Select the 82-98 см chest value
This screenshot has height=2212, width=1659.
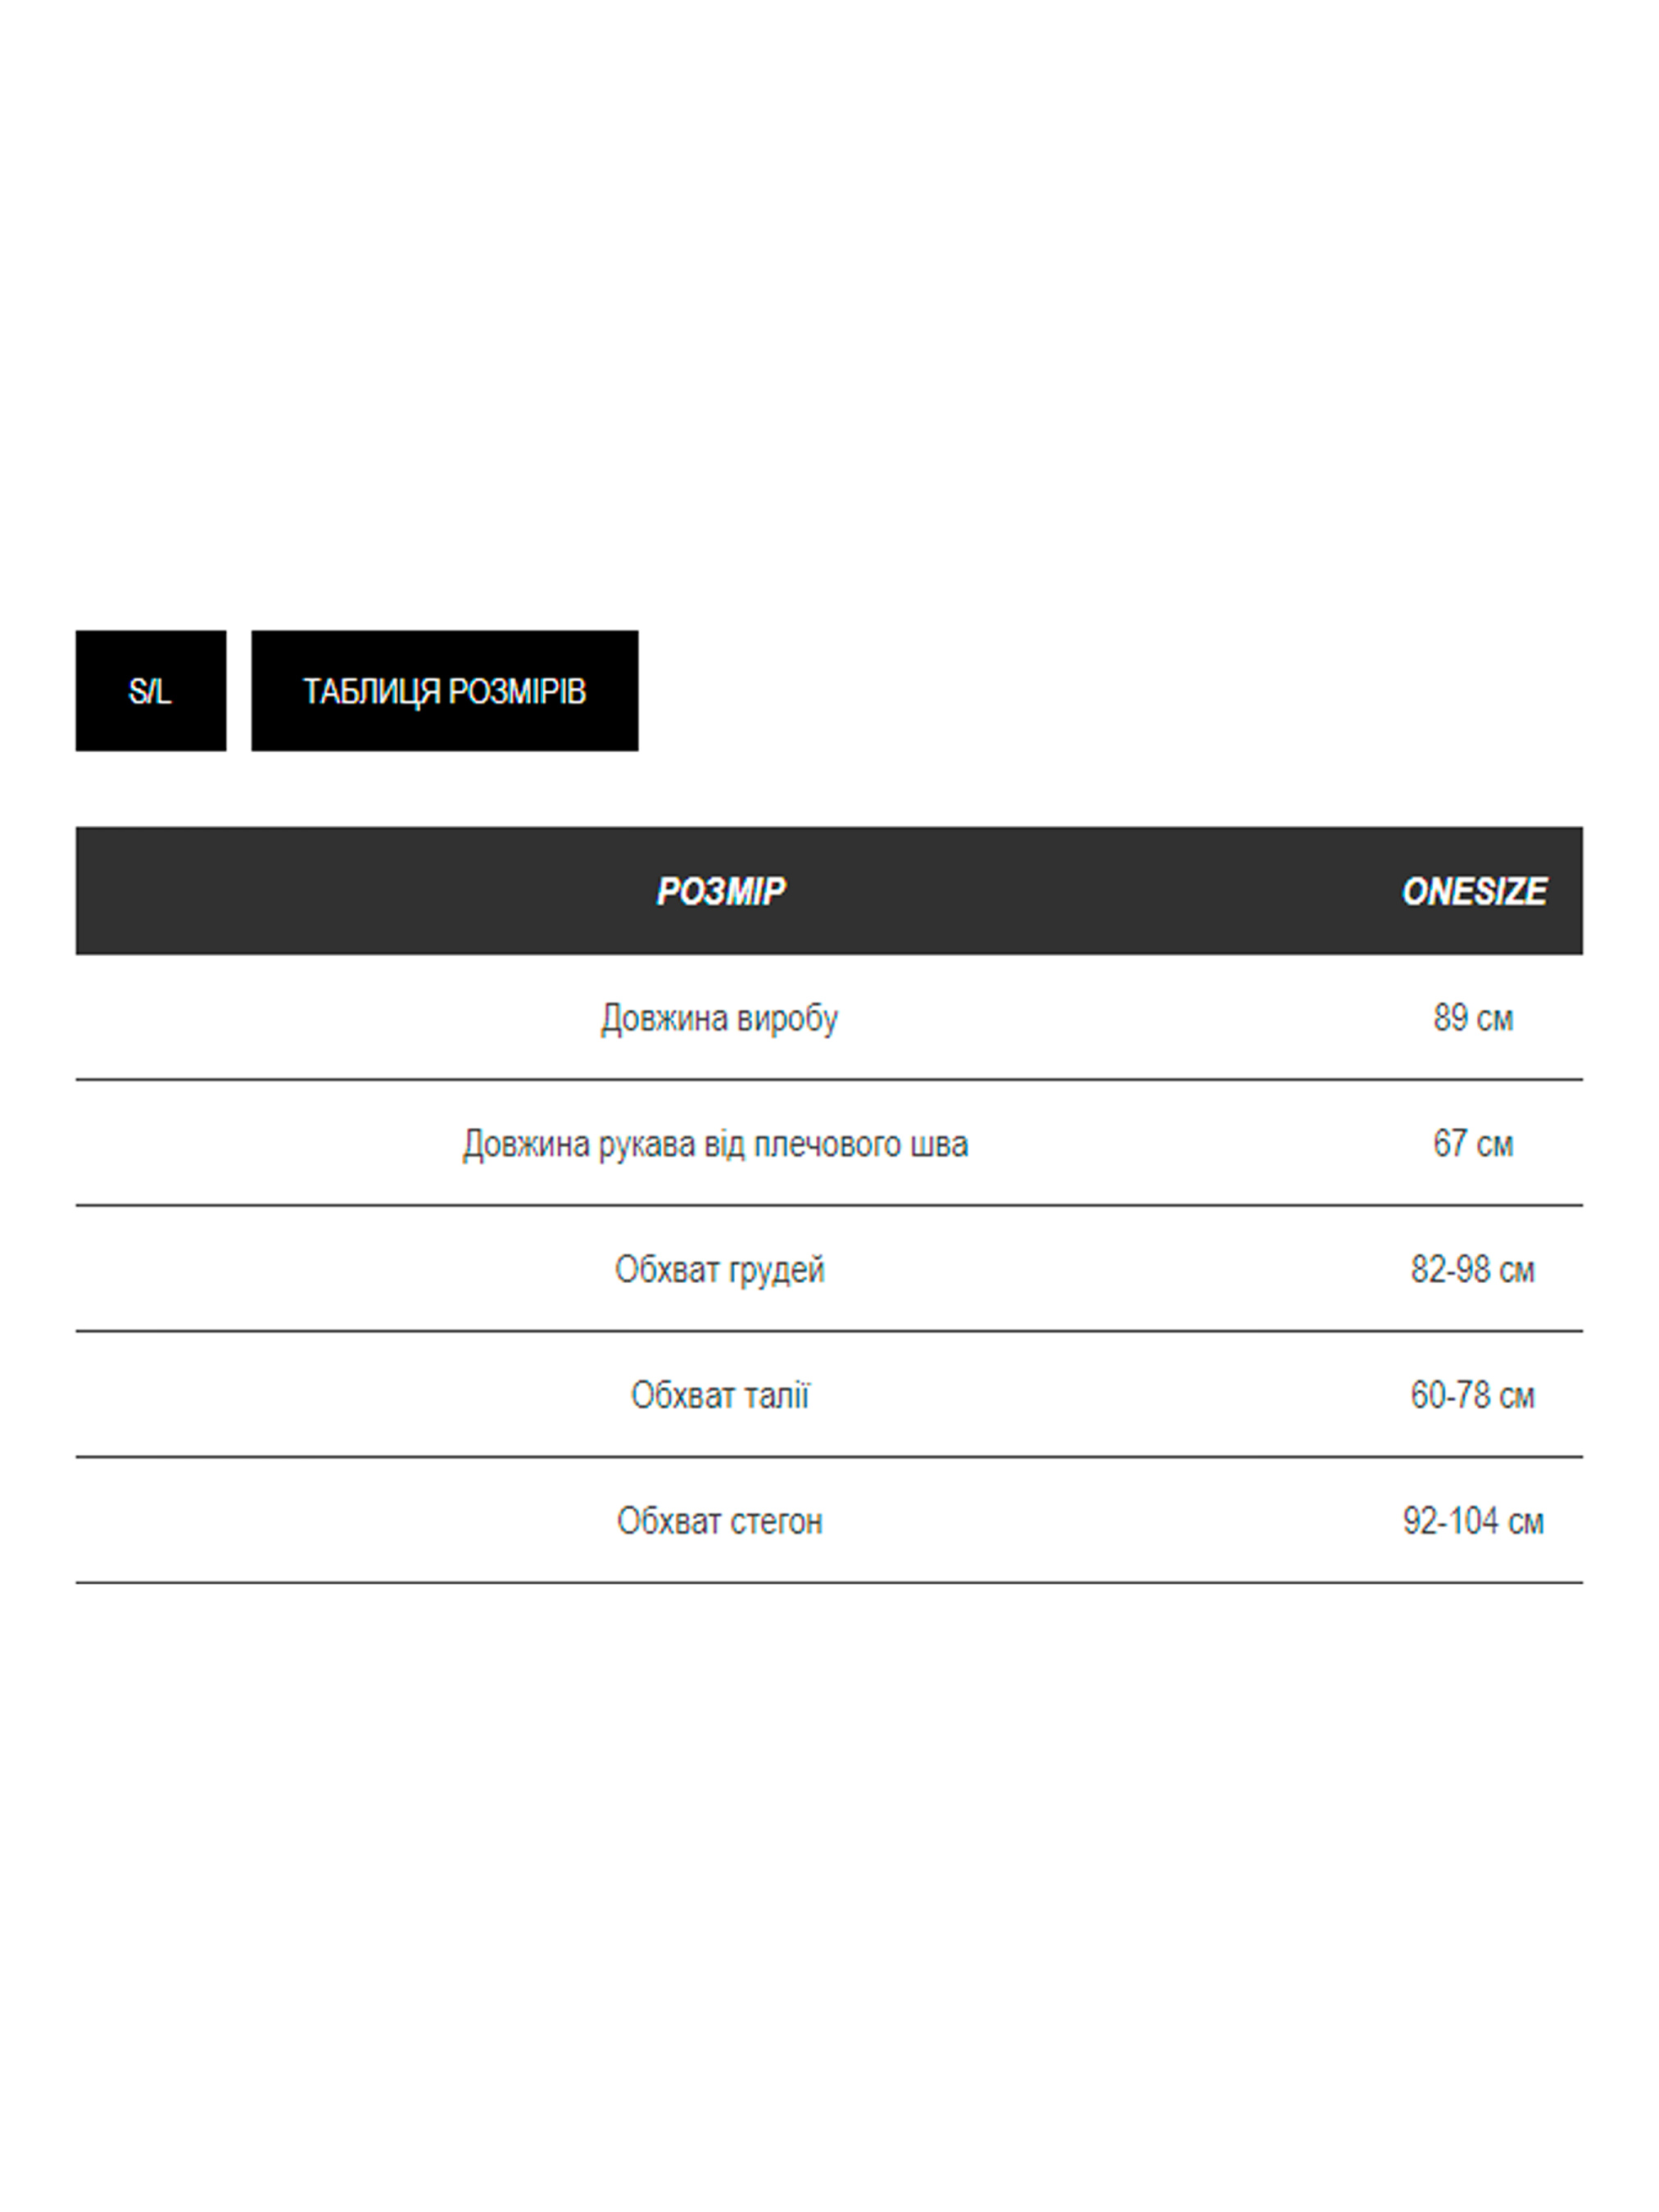1472,1270
